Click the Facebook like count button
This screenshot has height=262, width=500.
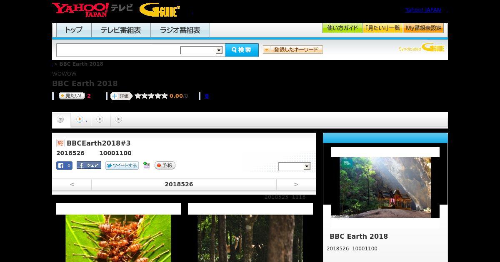tap(65, 166)
